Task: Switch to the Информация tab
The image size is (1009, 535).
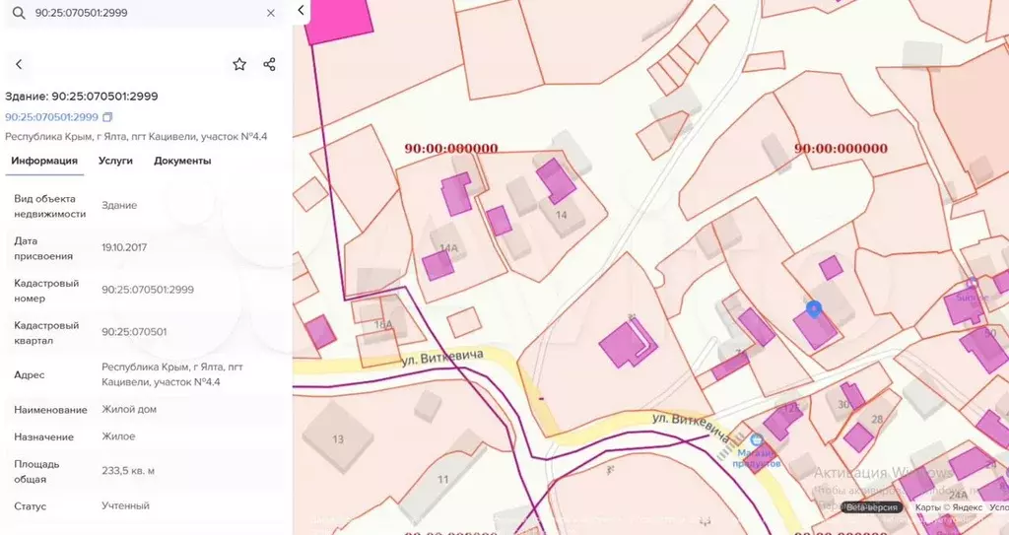Action: coord(44,161)
